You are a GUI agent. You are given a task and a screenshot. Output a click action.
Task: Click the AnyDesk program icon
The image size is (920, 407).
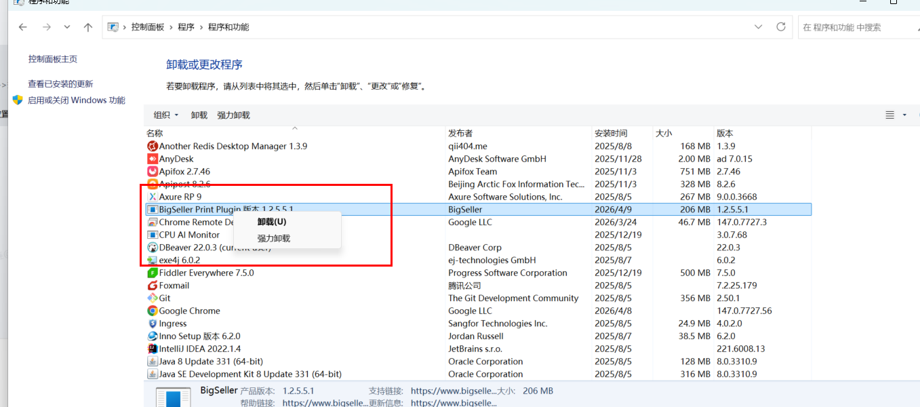(153, 159)
